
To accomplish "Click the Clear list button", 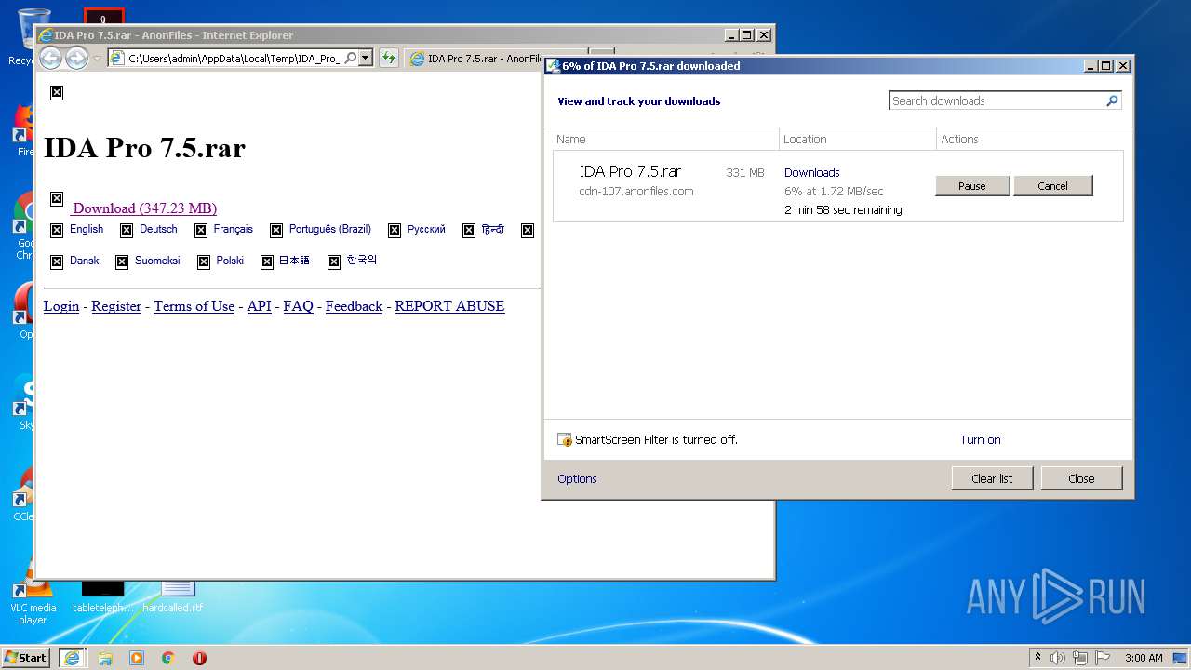I will point(992,478).
